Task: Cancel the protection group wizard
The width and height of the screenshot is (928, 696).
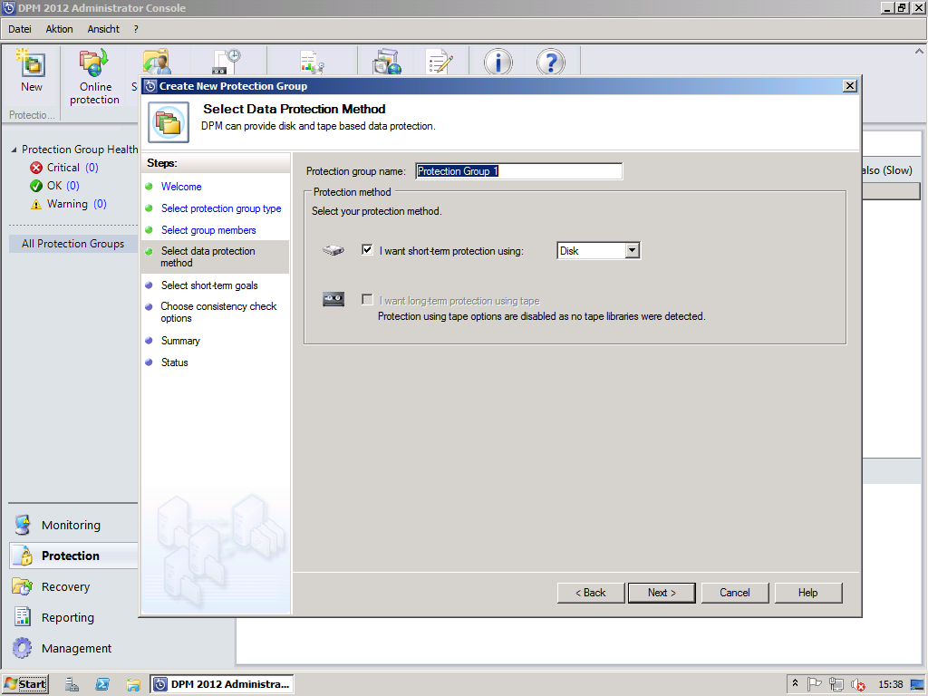Action: point(734,593)
